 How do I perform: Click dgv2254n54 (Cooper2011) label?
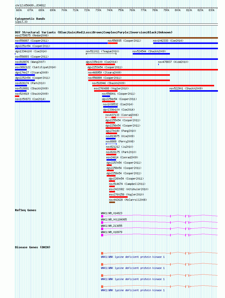[x=119, y=100]
